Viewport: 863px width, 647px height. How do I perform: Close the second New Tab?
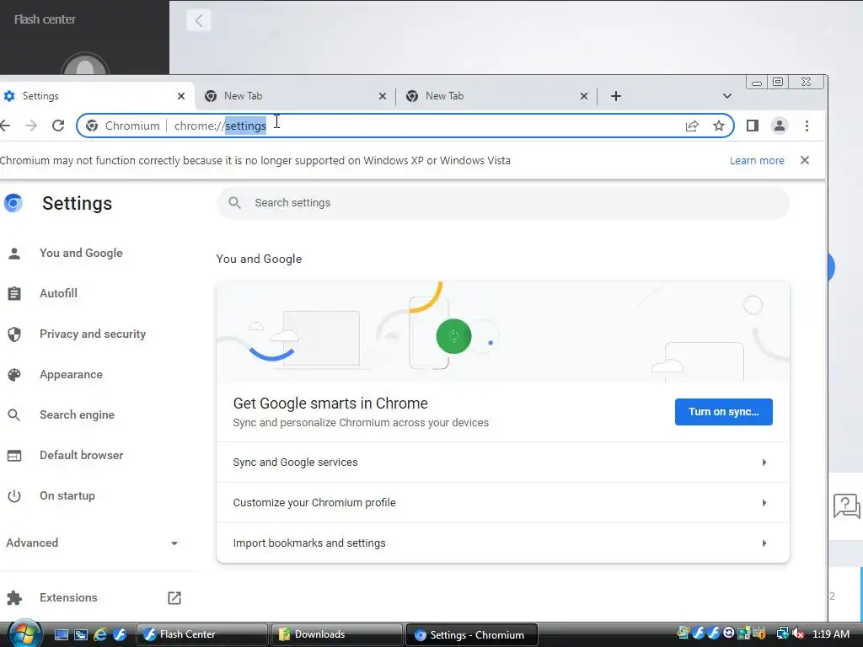(584, 96)
